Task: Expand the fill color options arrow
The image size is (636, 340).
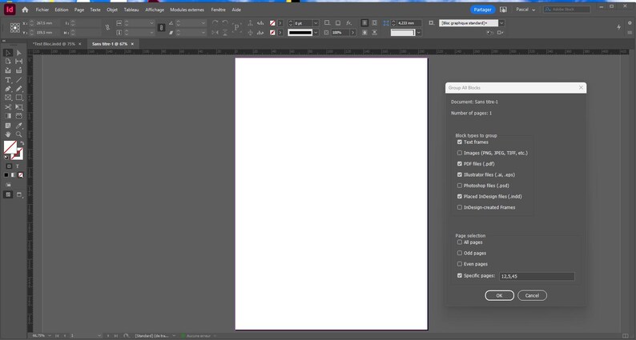Action: pyautogui.click(x=280, y=23)
